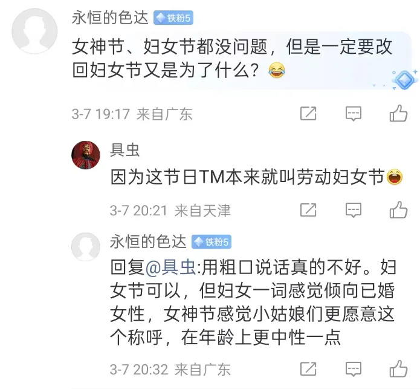Tap the 铁粉5 badge on the 20:32 reply
Image resolution: width=420 pixels, height=389 pixels.
click(212, 242)
